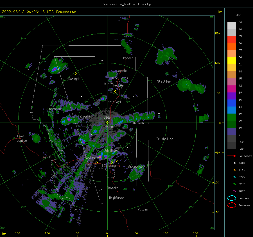
Task: Click the red 'forecast' ellipse legend icon
Action: point(232,205)
